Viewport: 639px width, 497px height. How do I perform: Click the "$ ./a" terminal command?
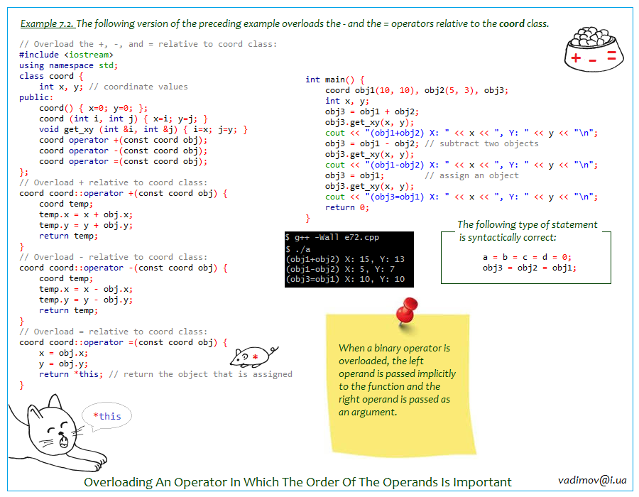(298, 249)
